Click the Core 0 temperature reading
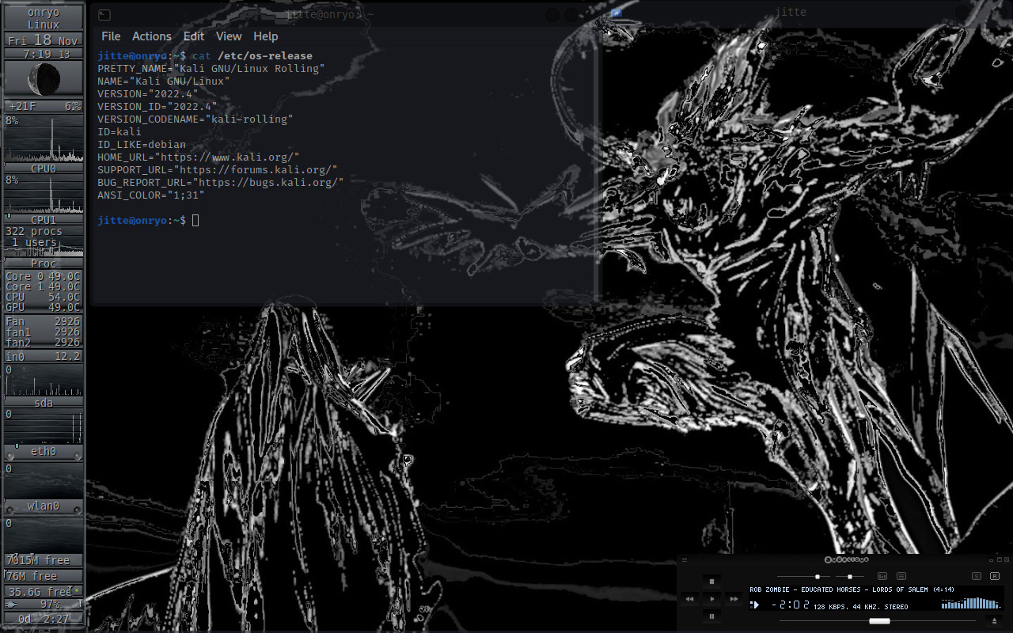 [43, 276]
